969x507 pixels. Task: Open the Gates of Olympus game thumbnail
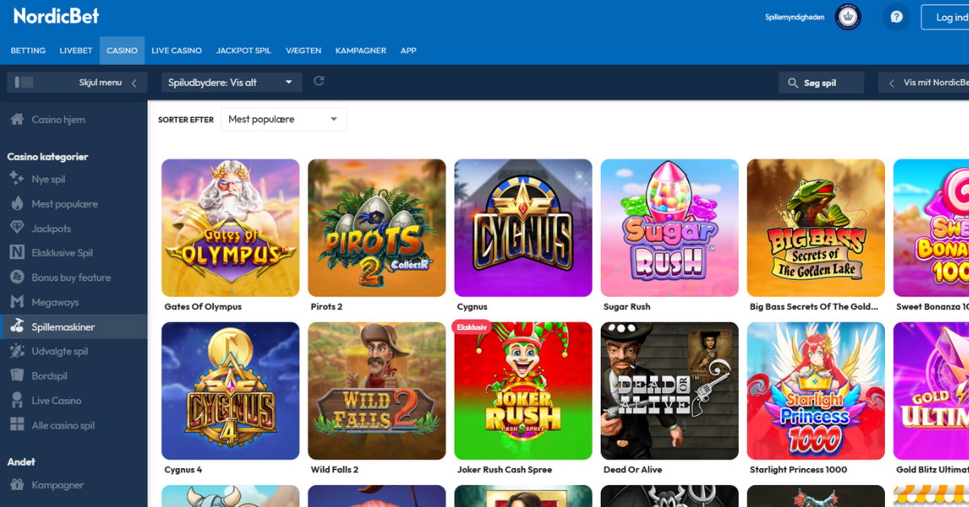point(230,228)
